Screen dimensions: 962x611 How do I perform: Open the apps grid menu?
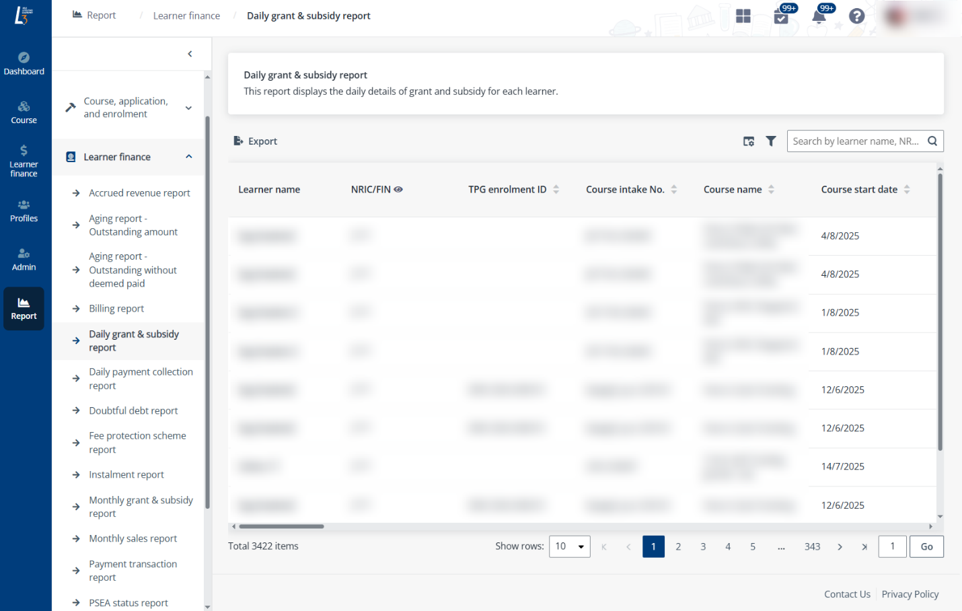pyautogui.click(x=743, y=15)
